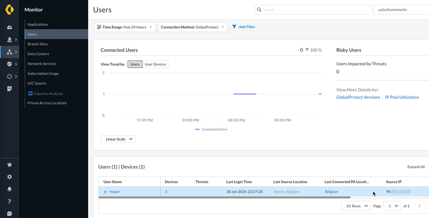Open the reports chart icon in sidebar

pos(9,89)
